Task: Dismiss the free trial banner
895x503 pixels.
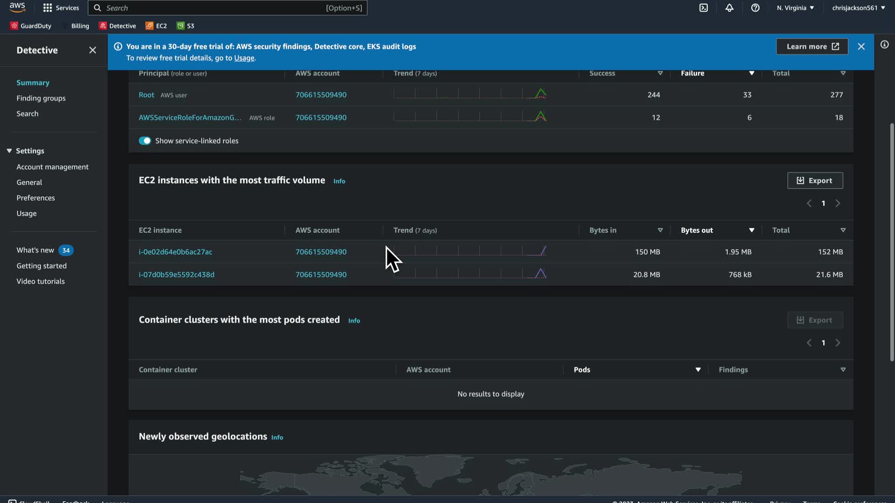Action: 861,47
